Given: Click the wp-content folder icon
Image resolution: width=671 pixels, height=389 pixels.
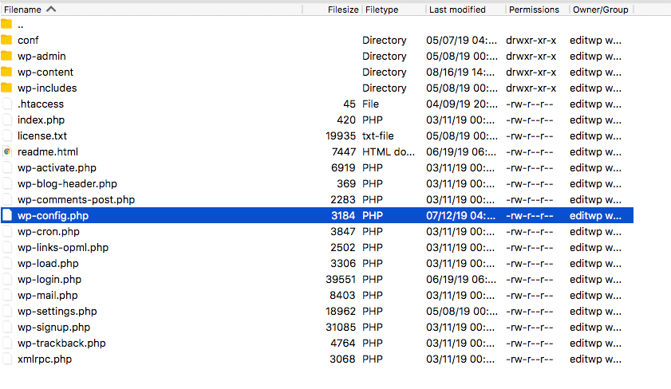Looking at the screenshot, I should (x=7, y=72).
